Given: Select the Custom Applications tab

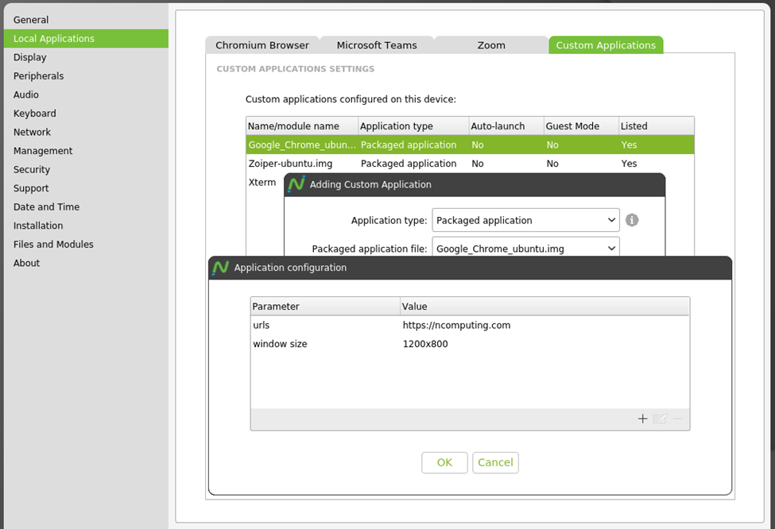Looking at the screenshot, I should [606, 45].
